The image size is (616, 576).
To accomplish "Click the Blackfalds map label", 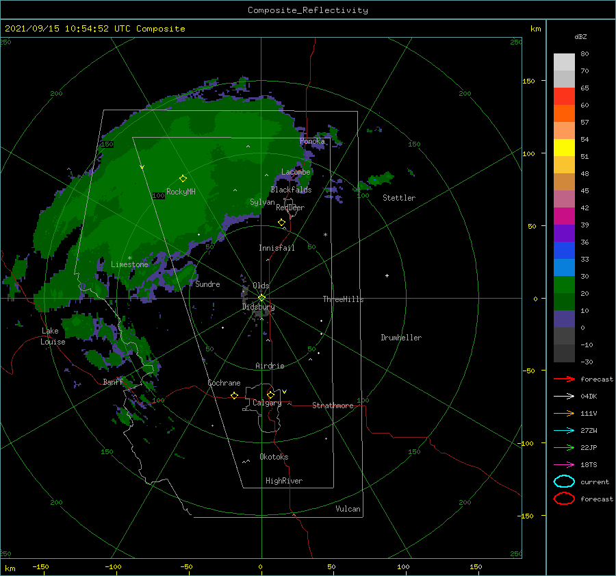I will pyautogui.click(x=291, y=190).
